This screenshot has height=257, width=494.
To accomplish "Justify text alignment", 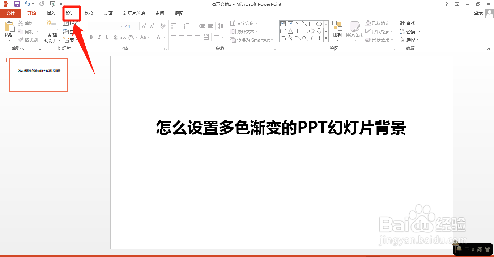I will (x=197, y=37).
